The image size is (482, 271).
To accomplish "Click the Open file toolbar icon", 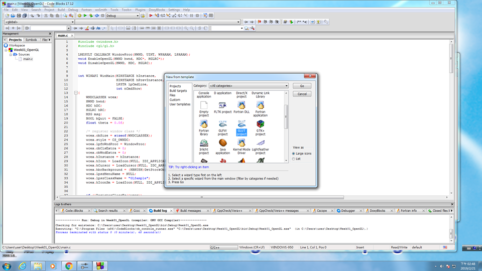I will tap(13, 16).
